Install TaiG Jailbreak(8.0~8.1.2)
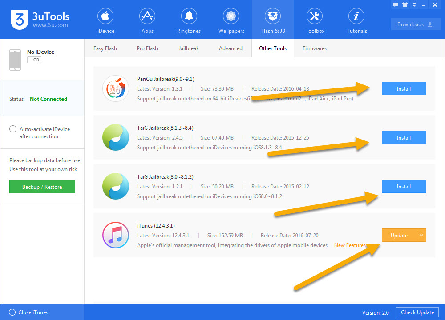Screen dimensions: 445x320 pos(404,187)
